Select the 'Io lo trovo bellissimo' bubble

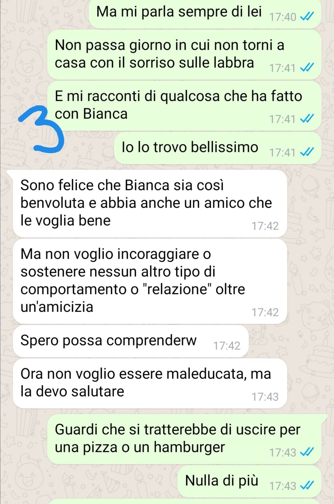pos(218,148)
